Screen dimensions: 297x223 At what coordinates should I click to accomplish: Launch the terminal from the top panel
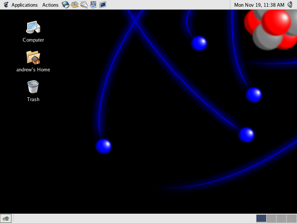pos(102,5)
